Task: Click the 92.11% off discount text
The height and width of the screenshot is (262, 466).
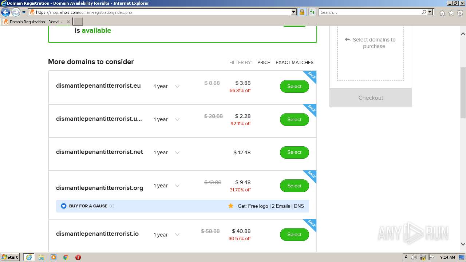Action: tap(241, 124)
